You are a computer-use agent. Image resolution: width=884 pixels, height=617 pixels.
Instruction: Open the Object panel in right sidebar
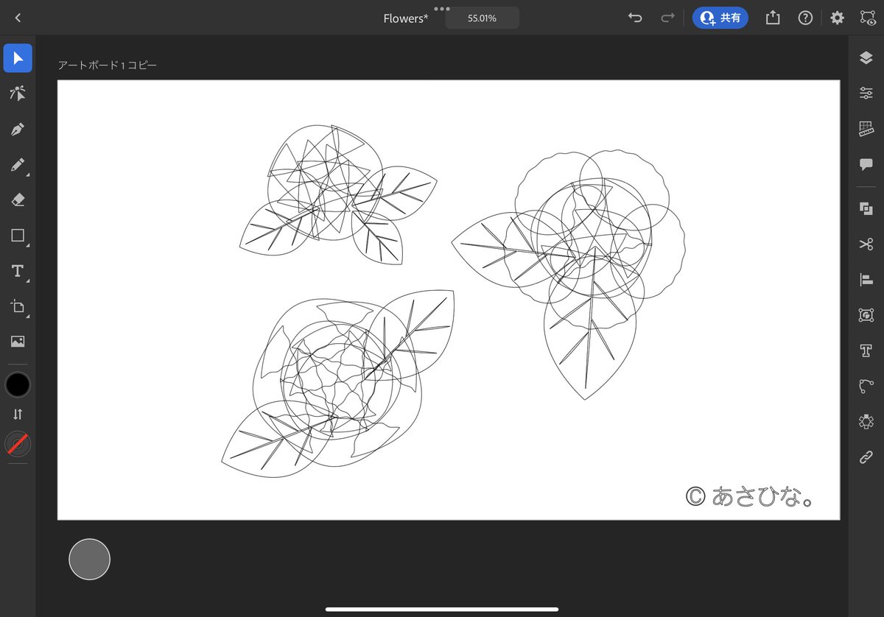point(866,314)
